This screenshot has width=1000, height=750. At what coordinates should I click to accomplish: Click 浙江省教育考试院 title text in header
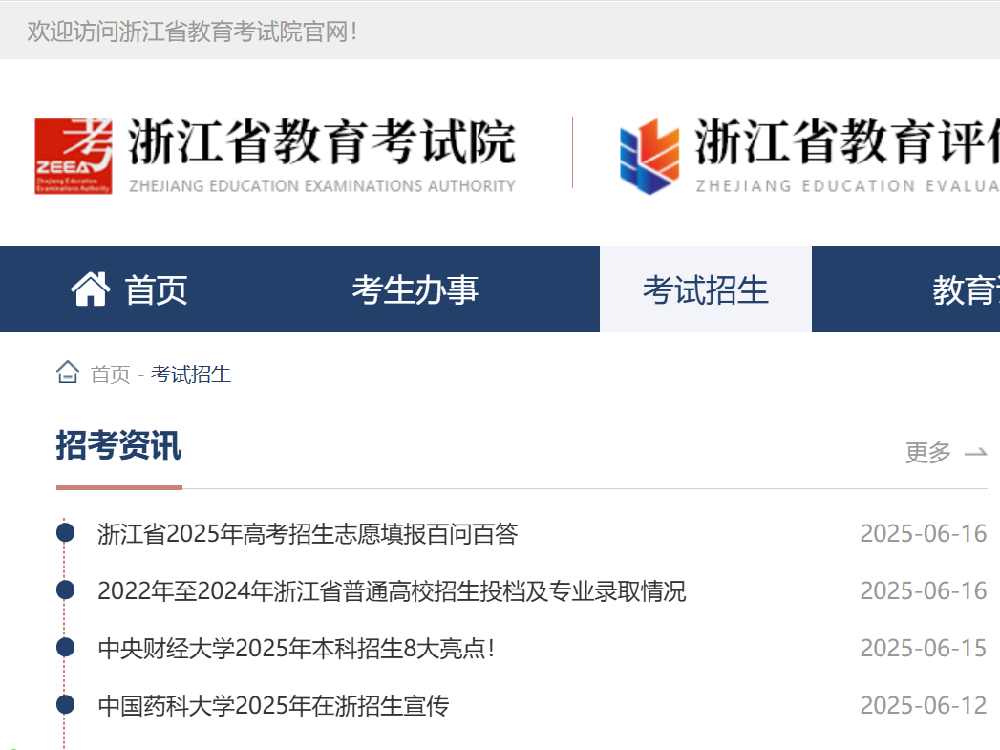(322, 141)
